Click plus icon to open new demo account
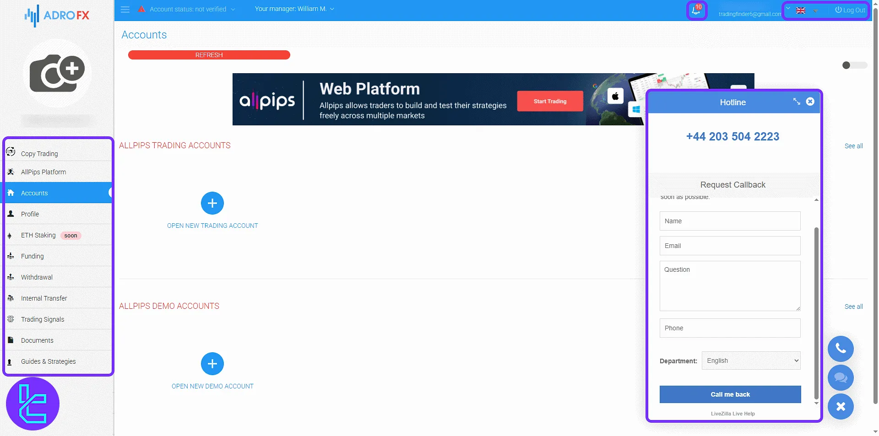The height and width of the screenshot is (436, 879). pos(212,364)
